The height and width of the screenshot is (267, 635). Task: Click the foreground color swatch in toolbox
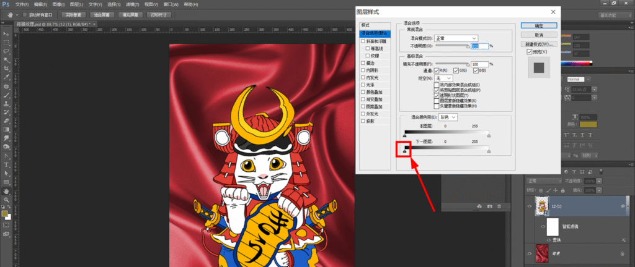pos(4,213)
